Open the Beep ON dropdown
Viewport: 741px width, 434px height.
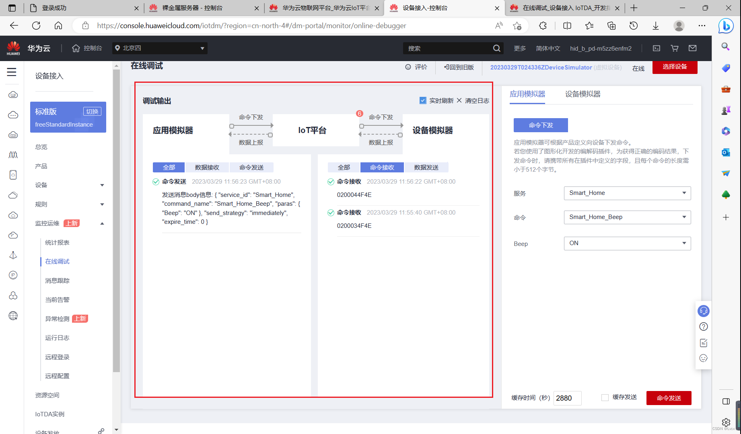(627, 244)
